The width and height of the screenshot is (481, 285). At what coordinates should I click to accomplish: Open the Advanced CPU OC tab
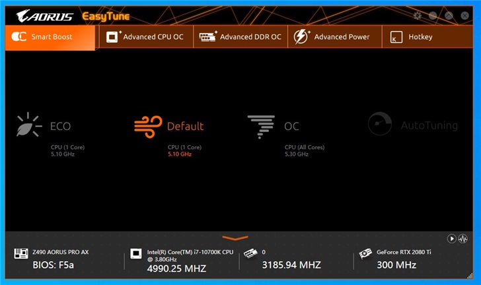tap(145, 37)
